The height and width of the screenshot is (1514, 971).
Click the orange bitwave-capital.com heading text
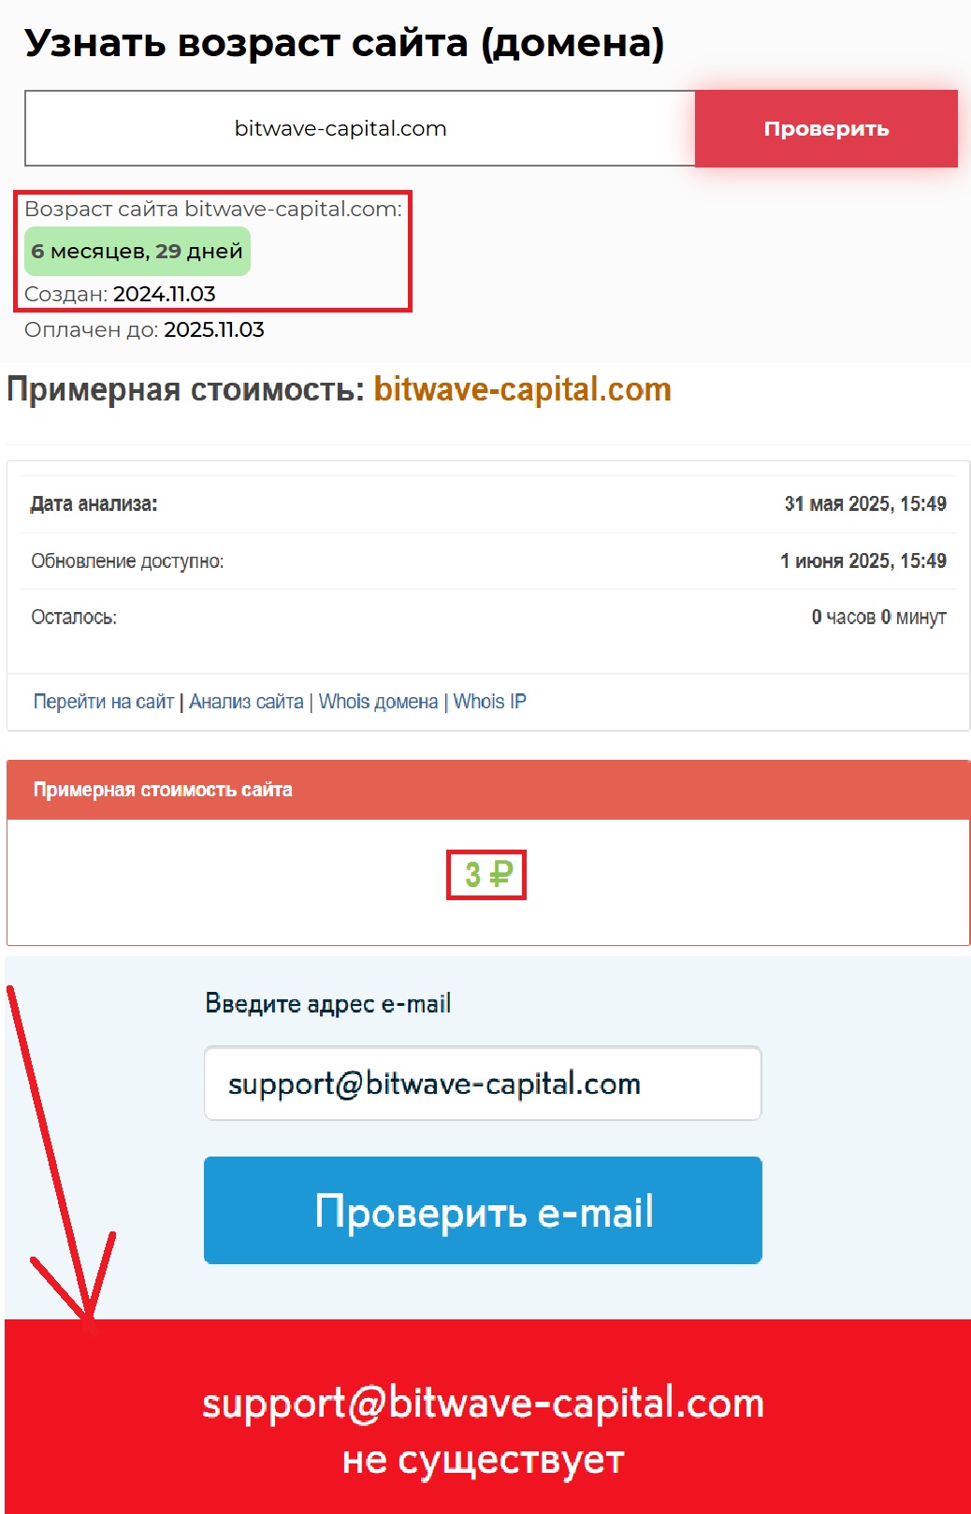click(x=523, y=389)
